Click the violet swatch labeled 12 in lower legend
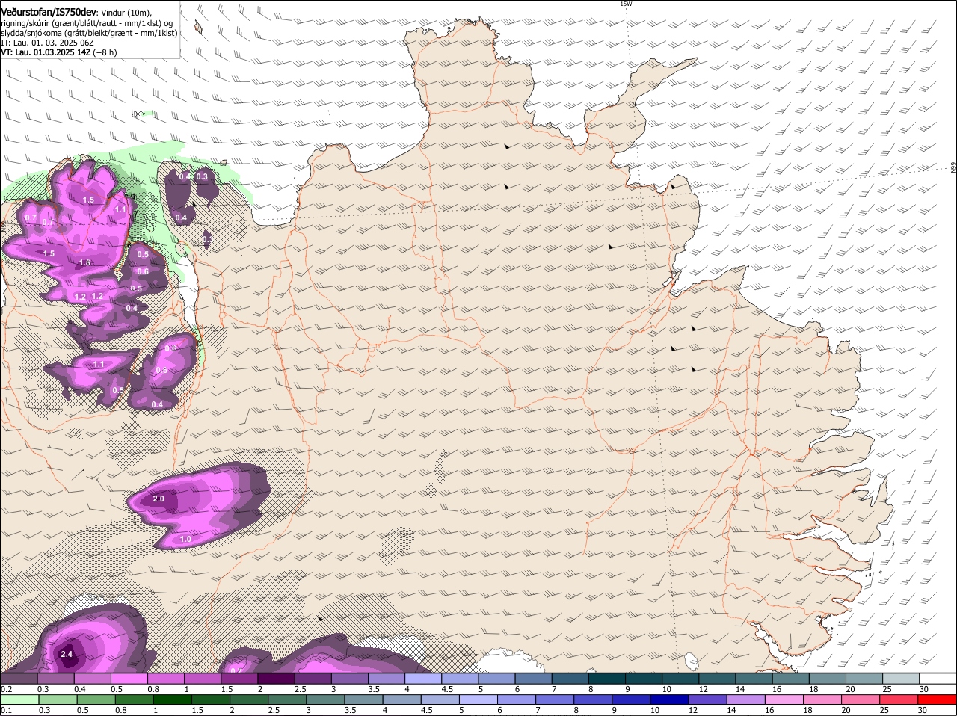The width and height of the screenshot is (957, 716). tap(707, 700)
